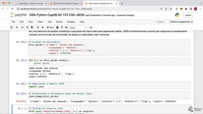Image resolution: width=203 pixels, height=114 pixels.
Task: Open the Cell menu
Action: point(49,22)
